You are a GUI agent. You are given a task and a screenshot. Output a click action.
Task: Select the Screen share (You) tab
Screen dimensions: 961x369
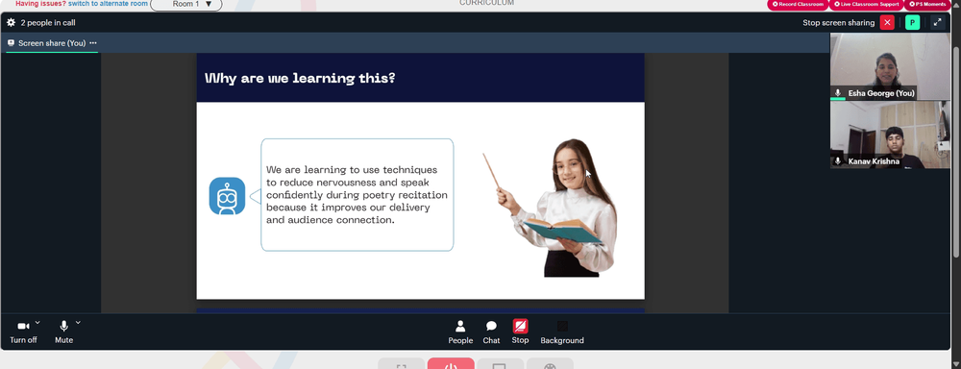point(52,43)
